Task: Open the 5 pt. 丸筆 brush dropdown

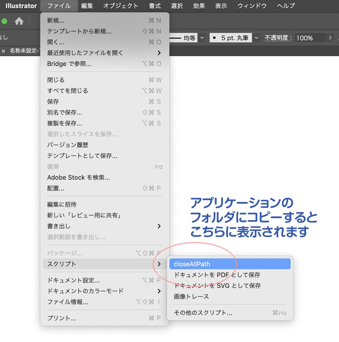Action: tap(256, 38)
